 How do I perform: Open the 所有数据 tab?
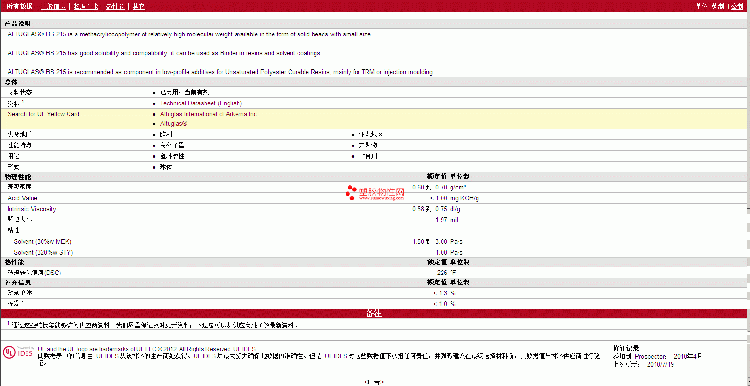click(x=19, y=6)
